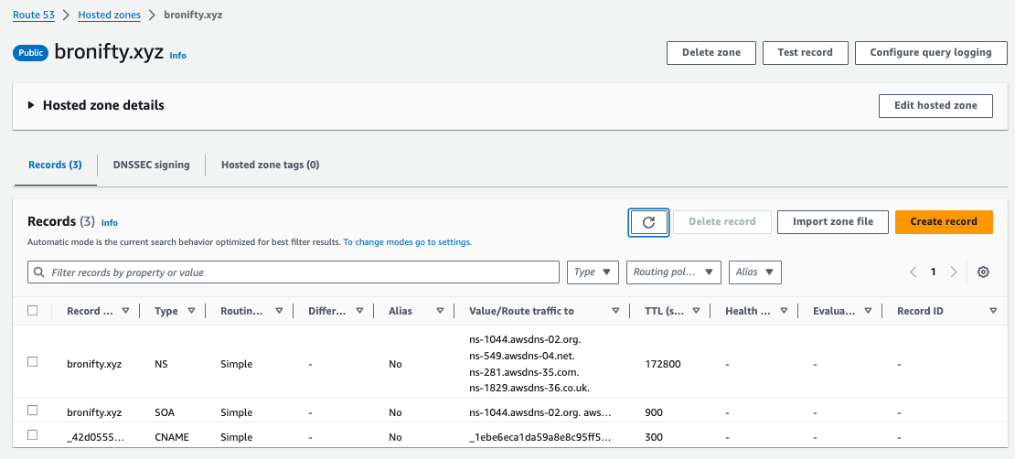Sort by Alias column arrow icon
1015x459 pixels.
click(x=440, y=311)
